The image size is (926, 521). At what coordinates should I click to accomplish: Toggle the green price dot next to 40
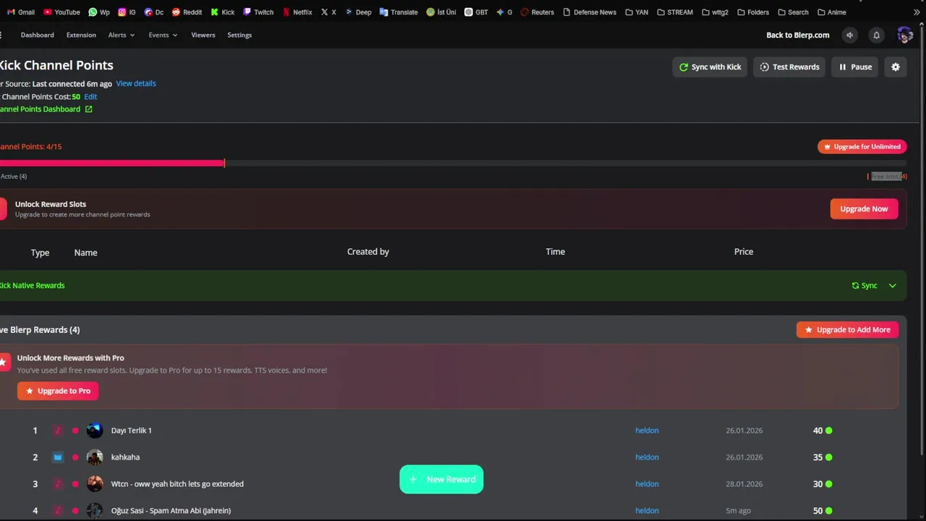pyautogui.click(x=829, y=431)
